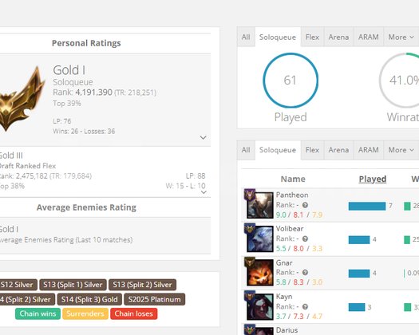Image resolution: width=419 pixels, height=335 pixels.
Task: Click the Volibear champion name
Action: tap(290, 229)
